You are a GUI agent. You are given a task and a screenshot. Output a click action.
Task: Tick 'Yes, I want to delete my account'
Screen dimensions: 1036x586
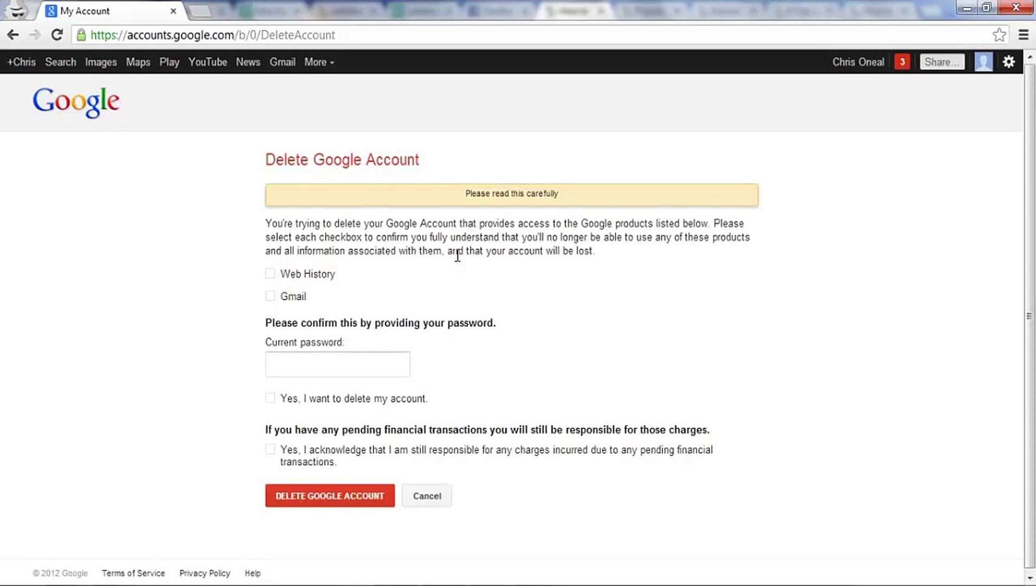tap(270, 398)
